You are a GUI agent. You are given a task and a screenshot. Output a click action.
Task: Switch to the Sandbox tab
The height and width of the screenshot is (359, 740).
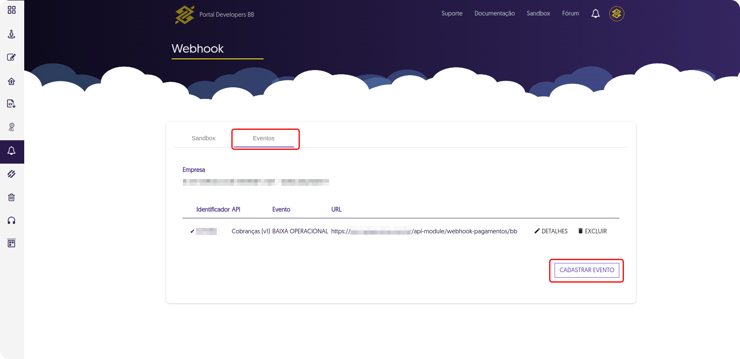(x=203, y=138)
